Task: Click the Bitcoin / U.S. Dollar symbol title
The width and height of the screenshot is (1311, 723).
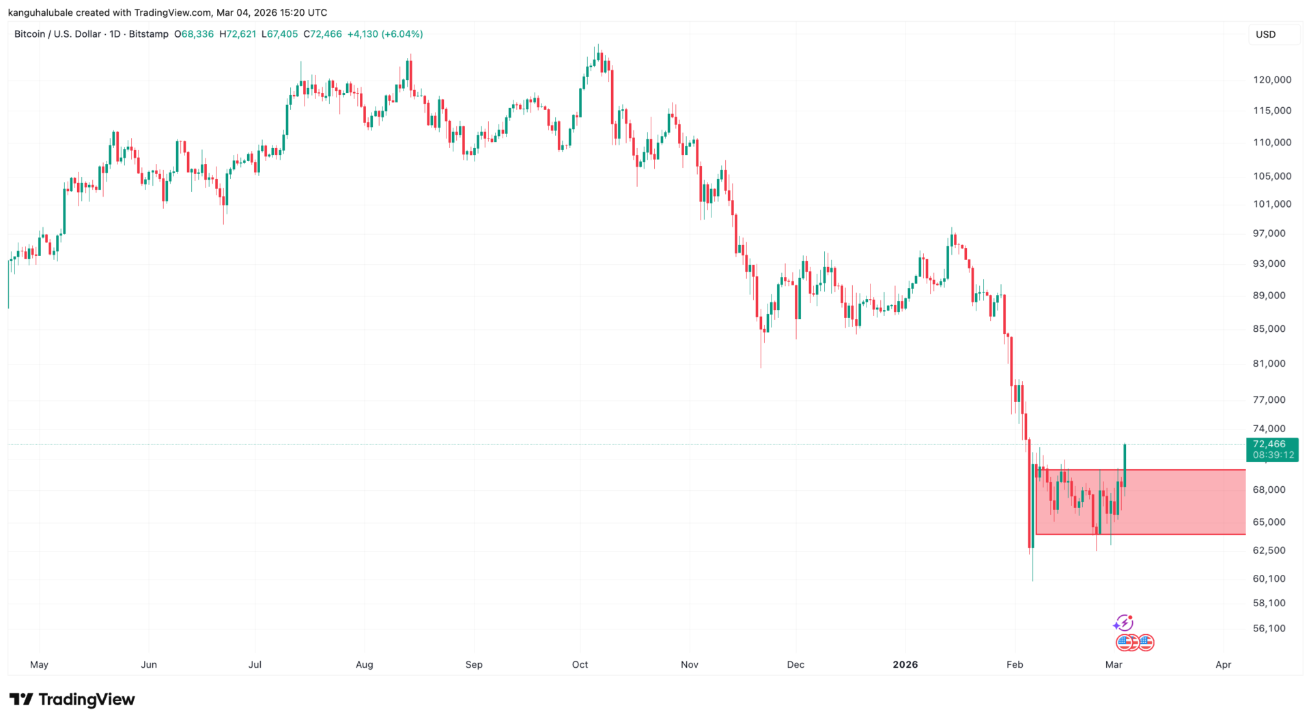Action: 57,34
